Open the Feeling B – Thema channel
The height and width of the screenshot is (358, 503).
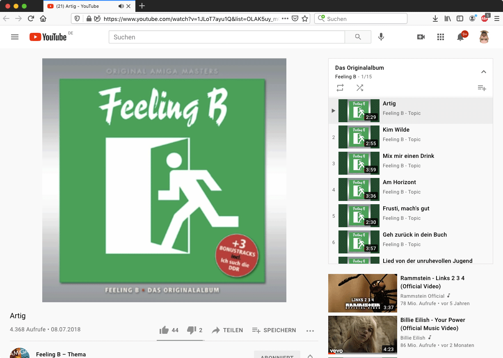61,354
